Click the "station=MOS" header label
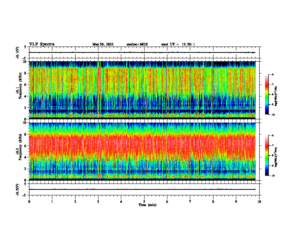This screenshot has height=226, width=292. (x=137, y=44)
